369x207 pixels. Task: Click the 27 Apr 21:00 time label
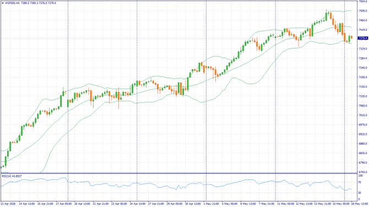(x=156, y=204)
